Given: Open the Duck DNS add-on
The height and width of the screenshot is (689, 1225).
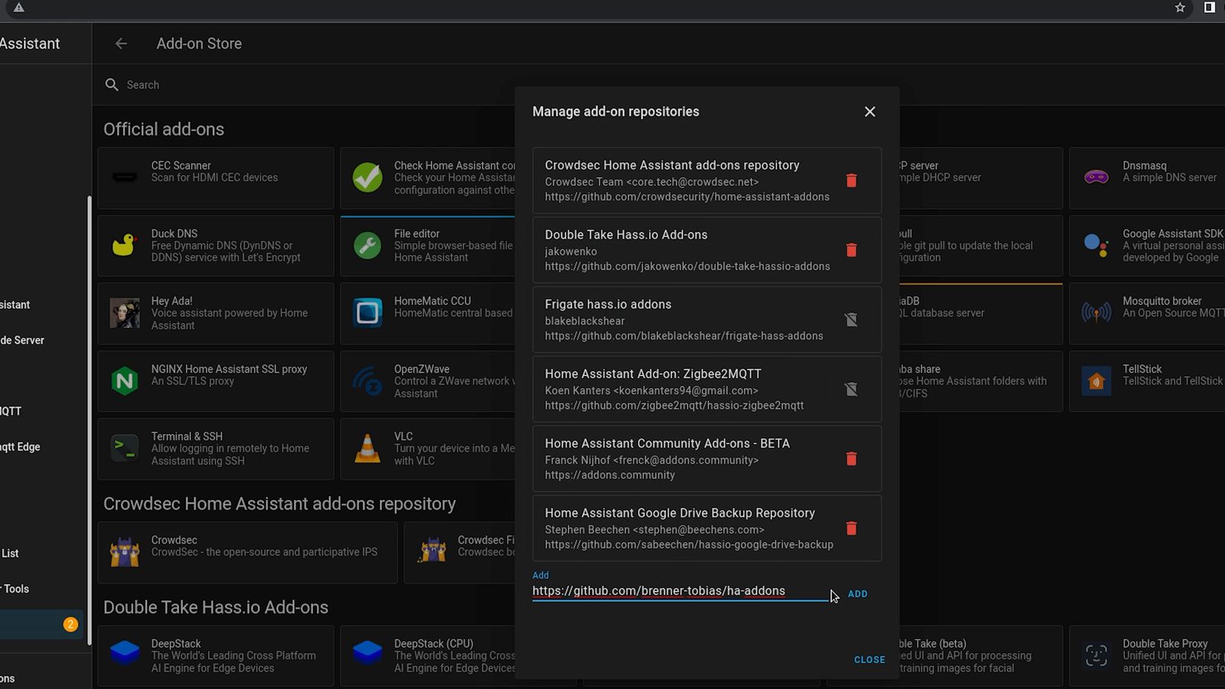Looking at the screenshot, I should pos(216,246).
